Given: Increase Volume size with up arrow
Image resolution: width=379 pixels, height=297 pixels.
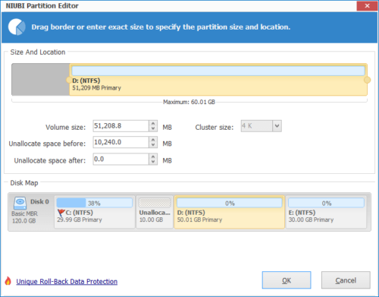Looking at the screenshot, I should 153,123.
